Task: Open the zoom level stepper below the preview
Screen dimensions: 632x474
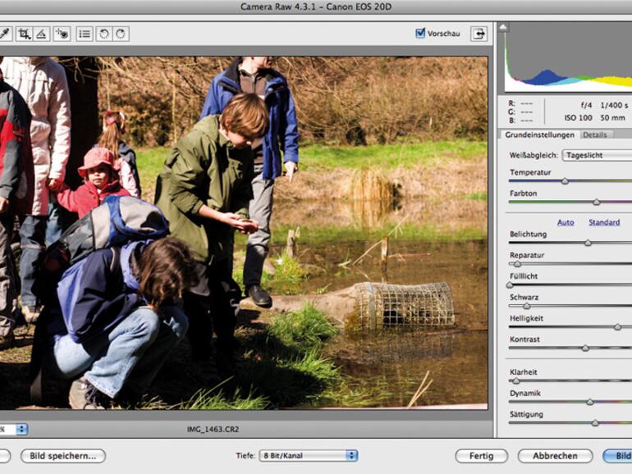Action: (22, 429)
